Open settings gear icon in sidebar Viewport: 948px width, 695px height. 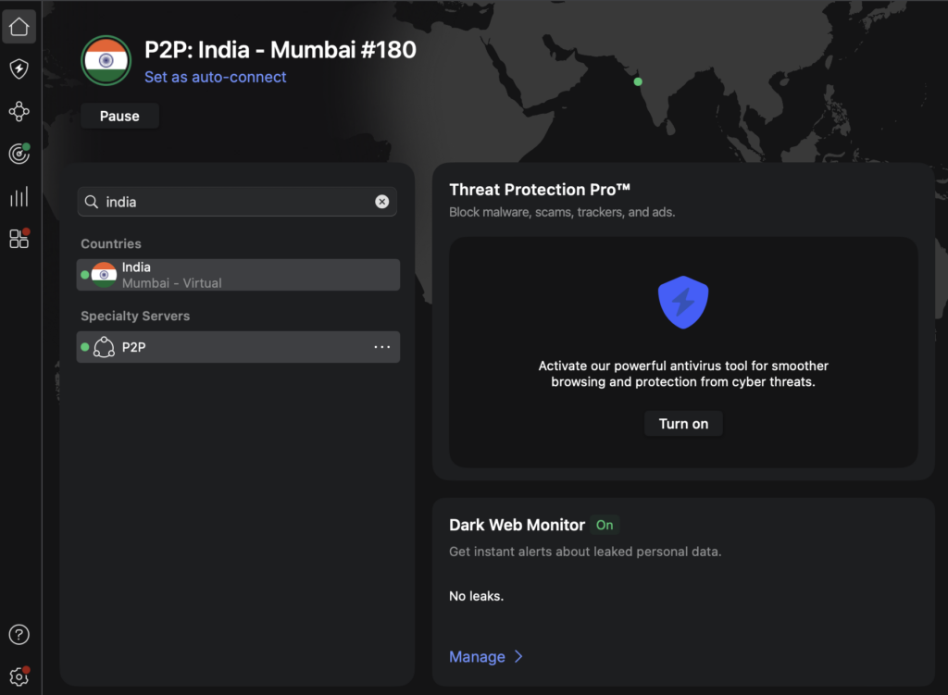pyautogui.click(x=19, y=676)
